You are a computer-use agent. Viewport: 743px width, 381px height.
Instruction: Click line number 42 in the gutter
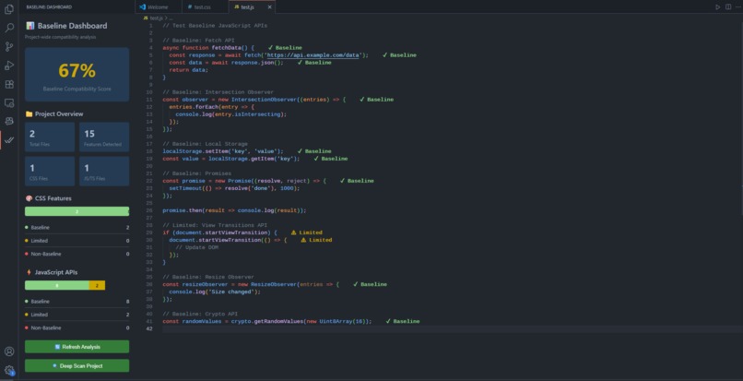(149, 328)
